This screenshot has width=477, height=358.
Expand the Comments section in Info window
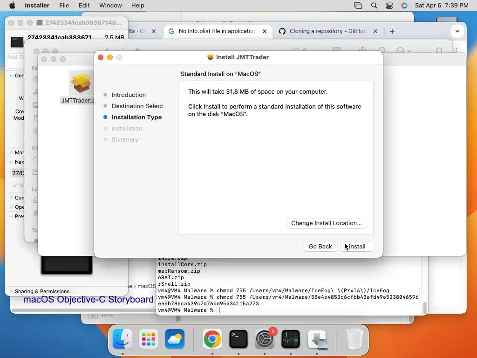pyautogui.click(x=11, y=198)
